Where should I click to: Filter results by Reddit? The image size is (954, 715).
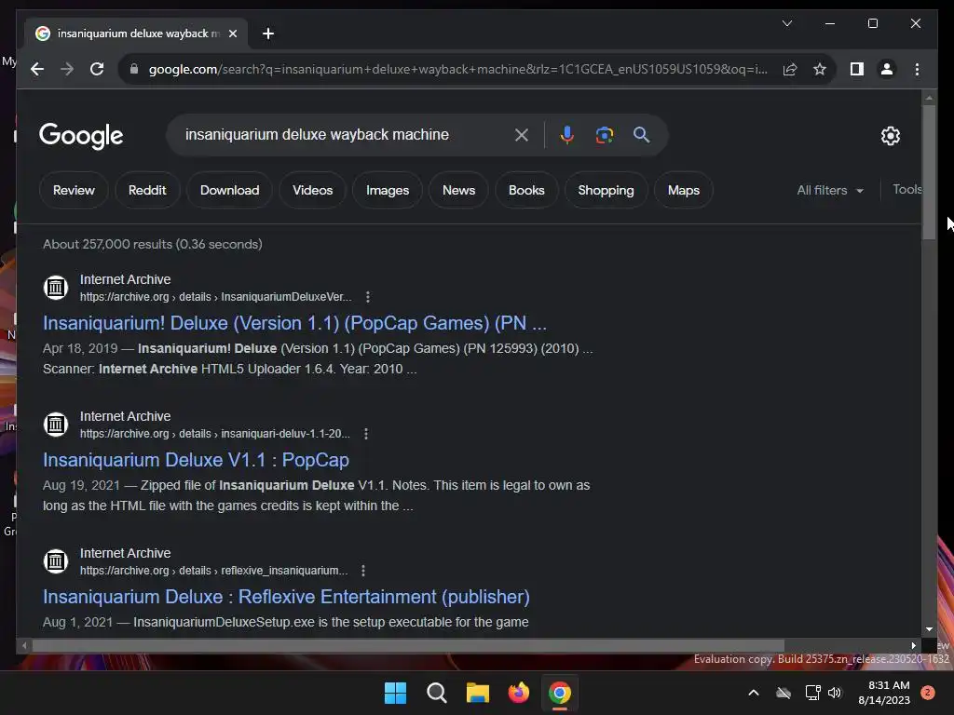point(147,190)
